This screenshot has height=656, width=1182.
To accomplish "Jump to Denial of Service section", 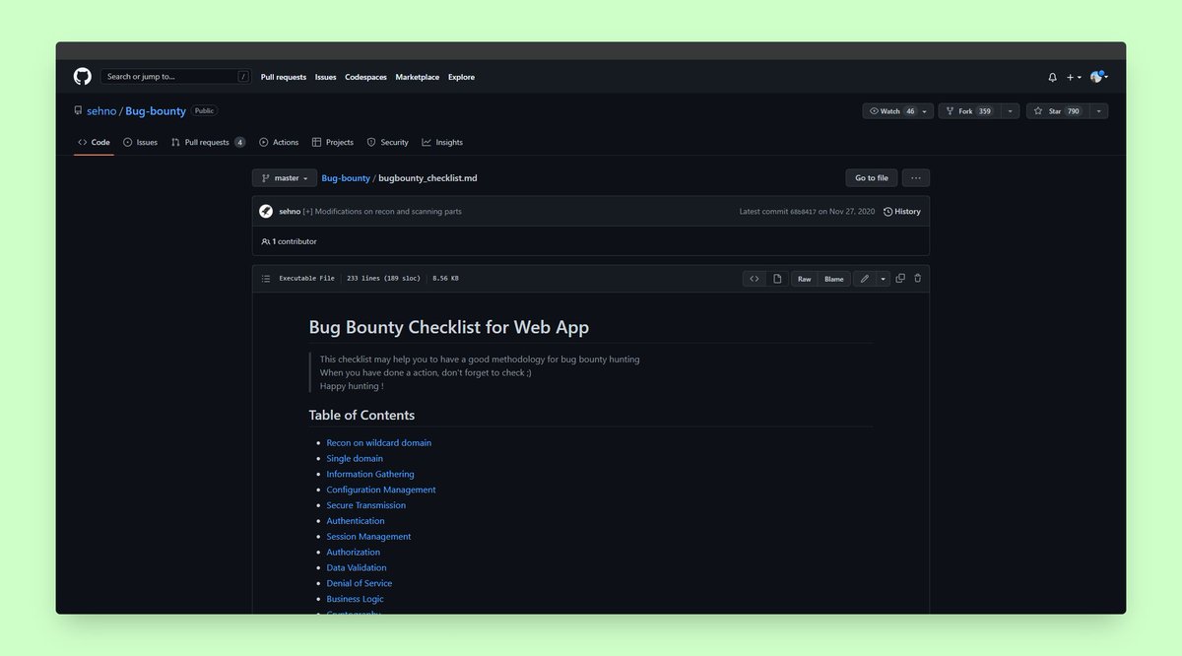I will tap(360, 583).
